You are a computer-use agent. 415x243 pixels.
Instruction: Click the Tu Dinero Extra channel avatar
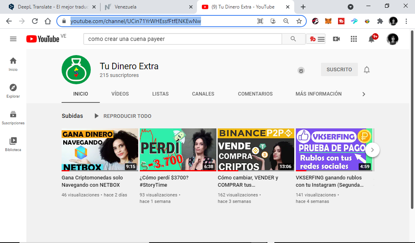tap(76, 70)
